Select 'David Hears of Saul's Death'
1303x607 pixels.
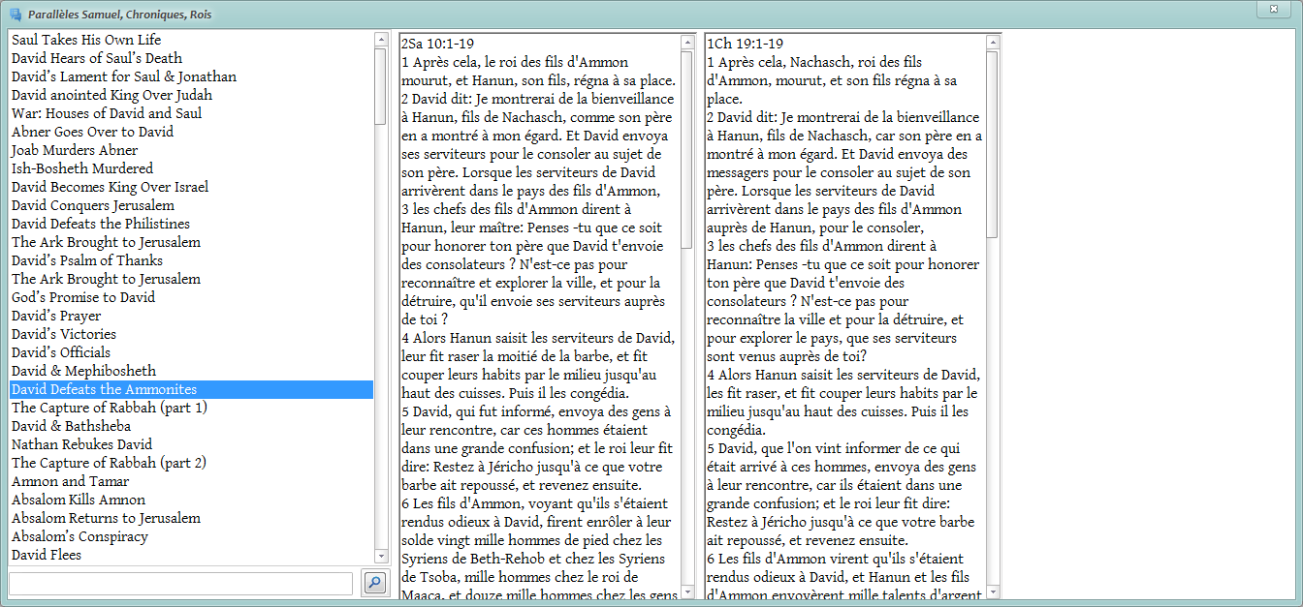(191, 58)
